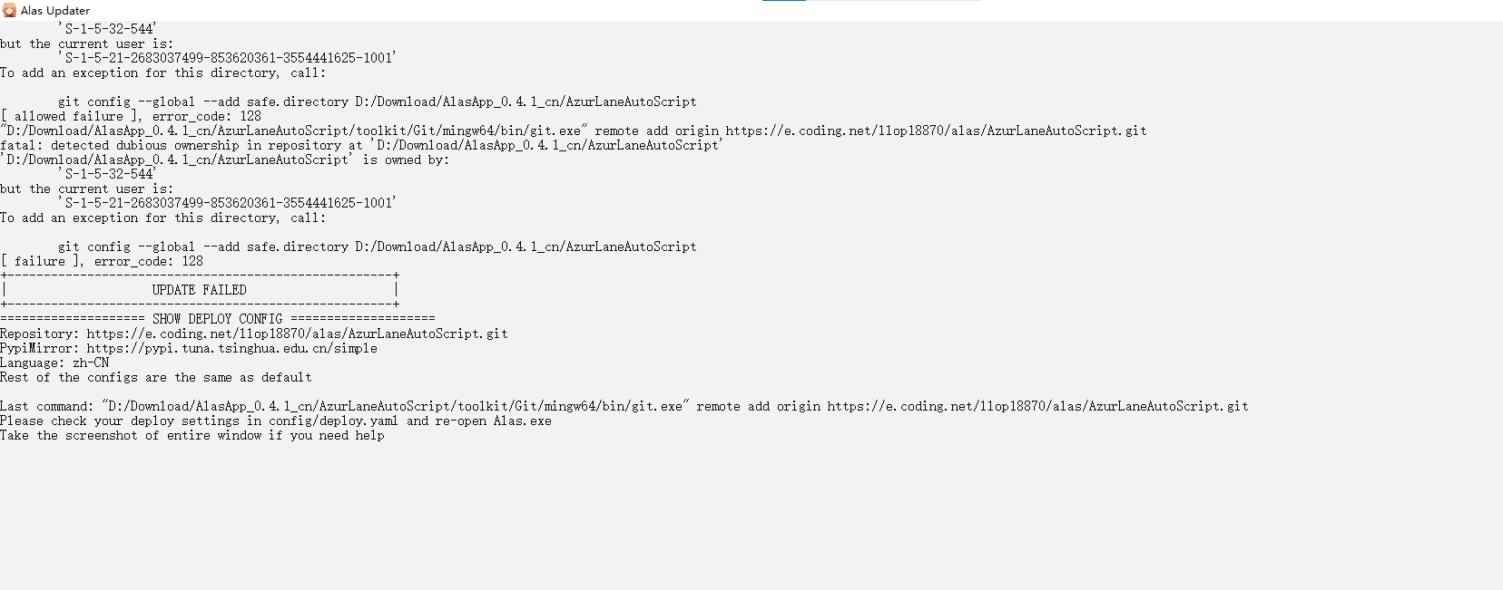Click the failure error_code 128 line
Image resolution: width=1503 pixels, height=590 pixels.
pos(102,260)
